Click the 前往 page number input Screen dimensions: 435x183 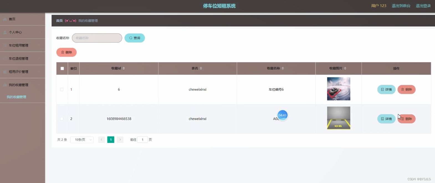(142, 140)
